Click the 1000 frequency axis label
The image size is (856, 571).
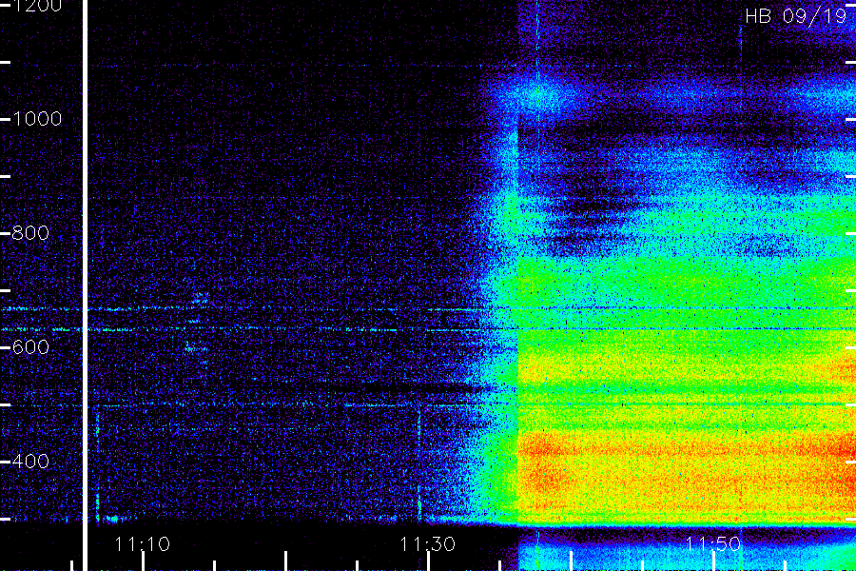(37, 119)
